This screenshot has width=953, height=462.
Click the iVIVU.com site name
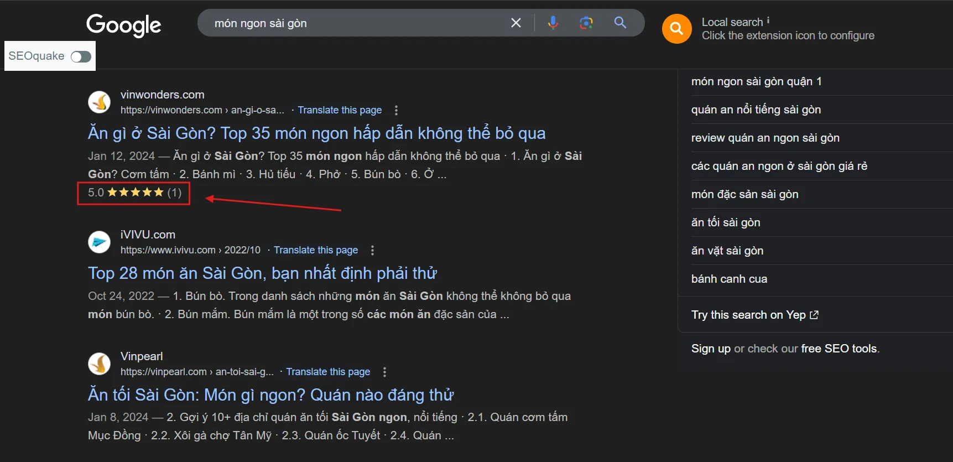pyautogui.click(x=148, y=235)
